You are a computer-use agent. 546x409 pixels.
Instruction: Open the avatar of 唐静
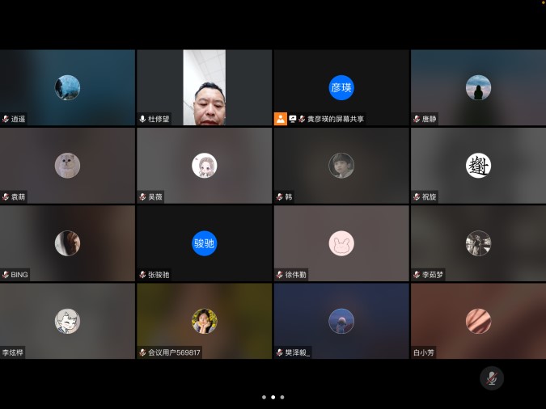tap(478, 87)
